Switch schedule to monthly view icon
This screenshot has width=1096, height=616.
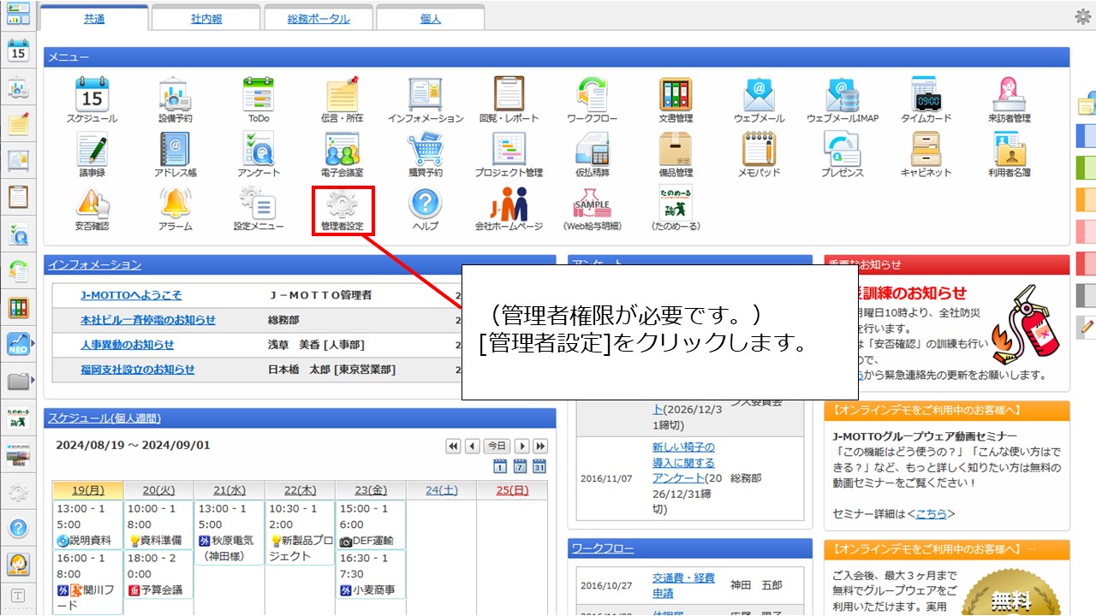(539, 466)
